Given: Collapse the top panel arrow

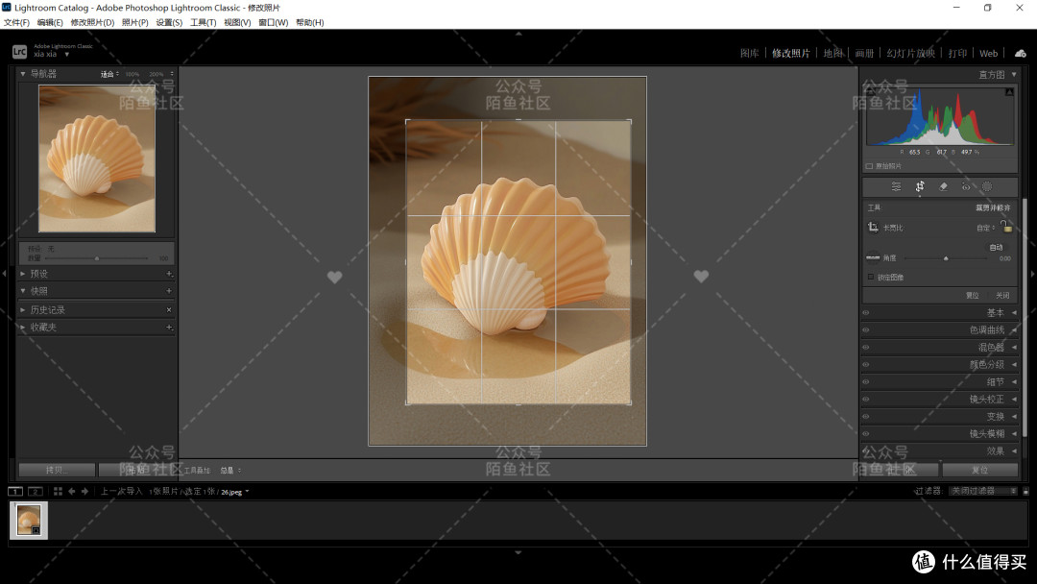Looking at the screenshot, I should pos(518,33).
